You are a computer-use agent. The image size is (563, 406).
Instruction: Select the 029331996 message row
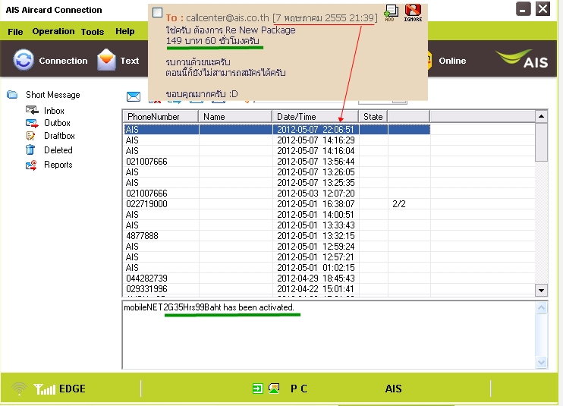(x=276, y=289)
